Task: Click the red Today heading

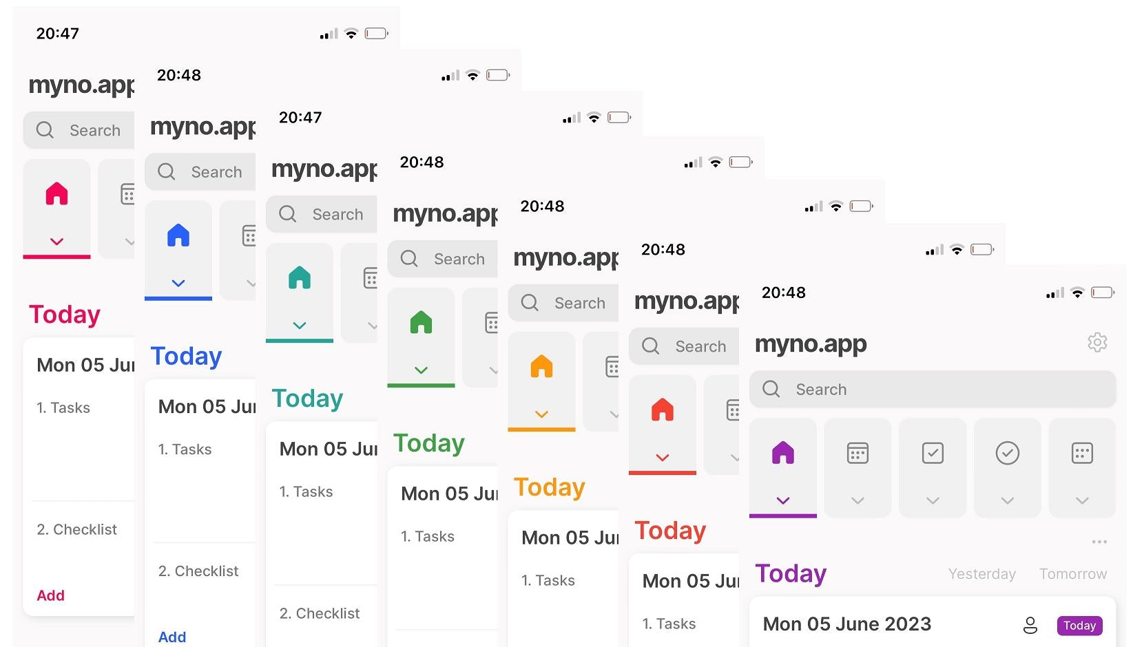Action: 670,531
